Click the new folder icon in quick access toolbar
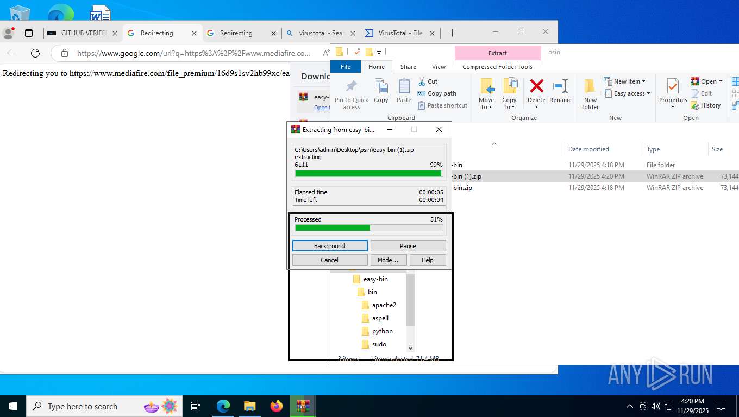 369,52
